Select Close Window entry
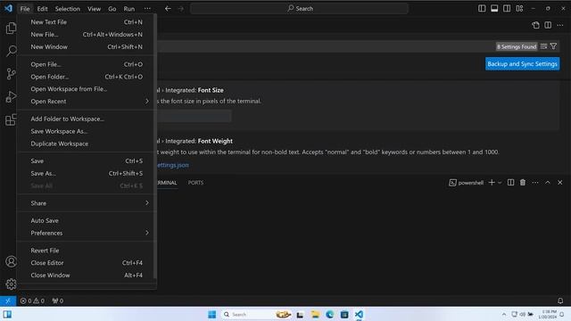571x321 pixels. [x=87, y=276]
